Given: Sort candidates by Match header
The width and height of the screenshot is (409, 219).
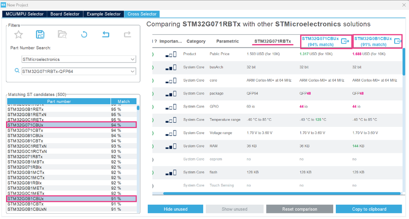Looking at the screenshot, I should coord(124,101).
